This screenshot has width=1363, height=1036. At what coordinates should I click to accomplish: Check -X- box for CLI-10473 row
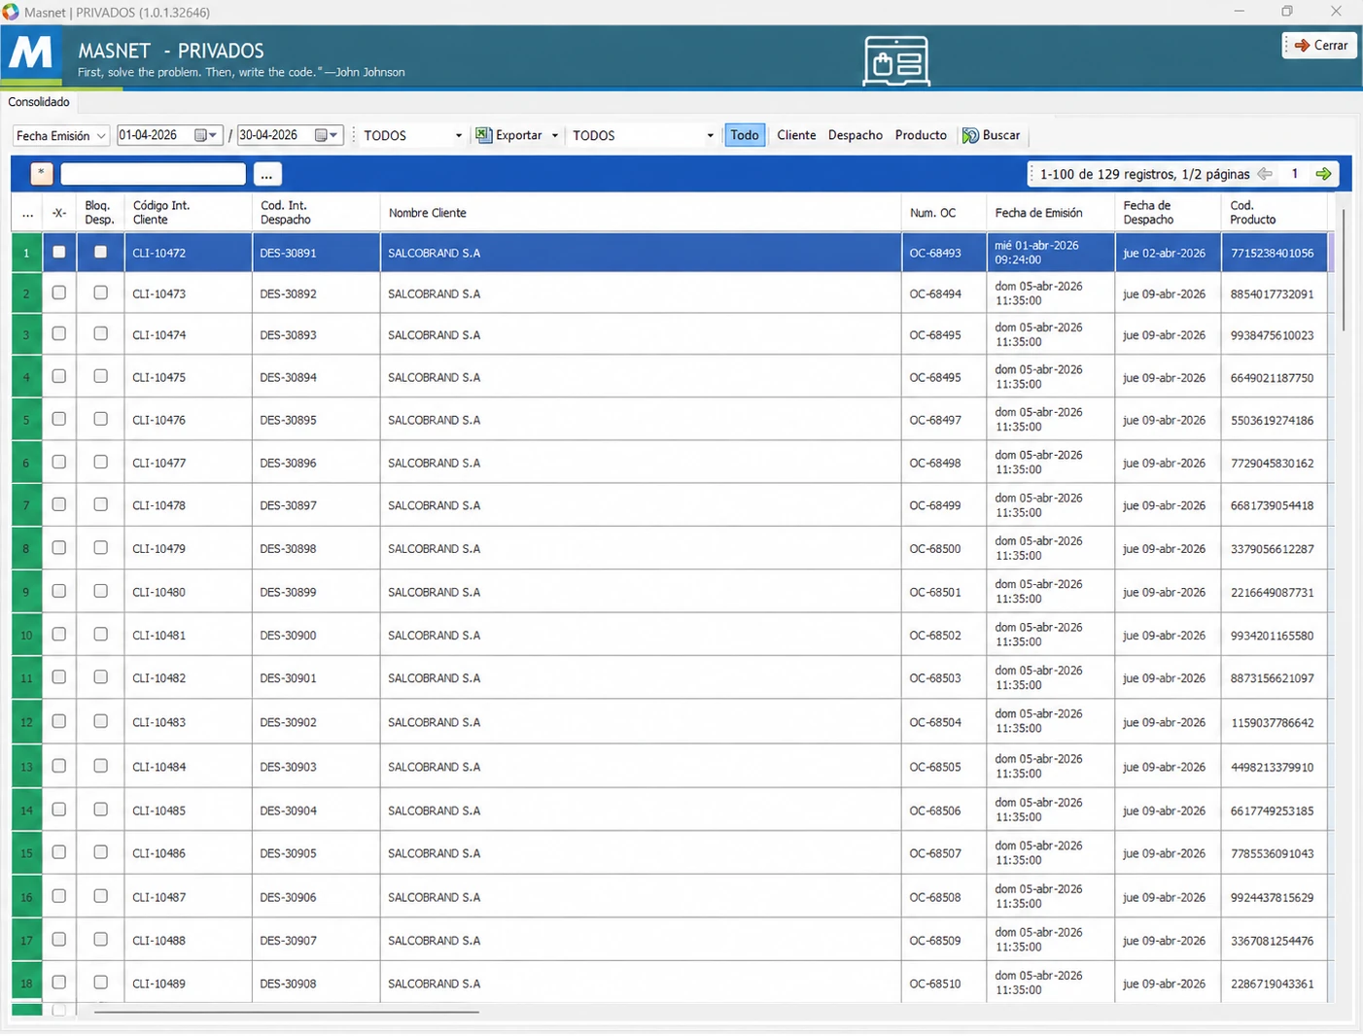click(59, 293)
